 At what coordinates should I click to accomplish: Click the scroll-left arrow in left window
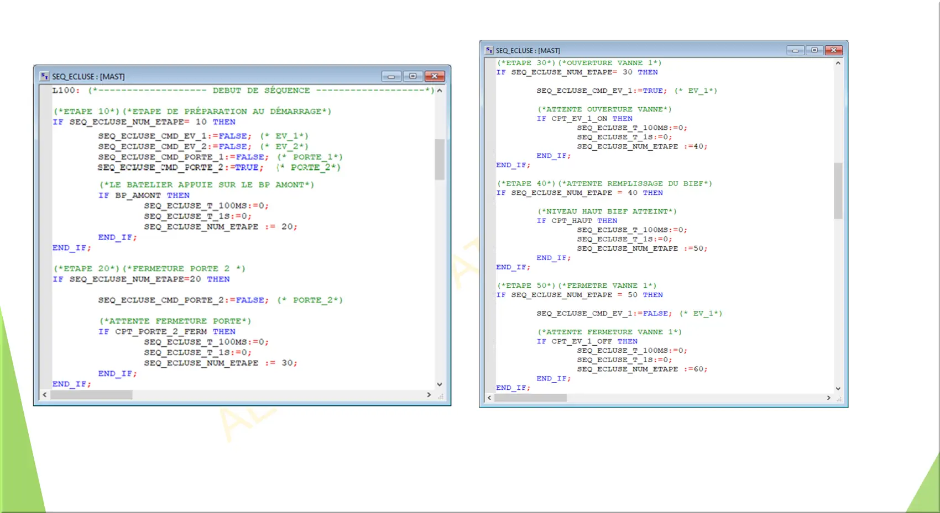[x=45, y=395]
